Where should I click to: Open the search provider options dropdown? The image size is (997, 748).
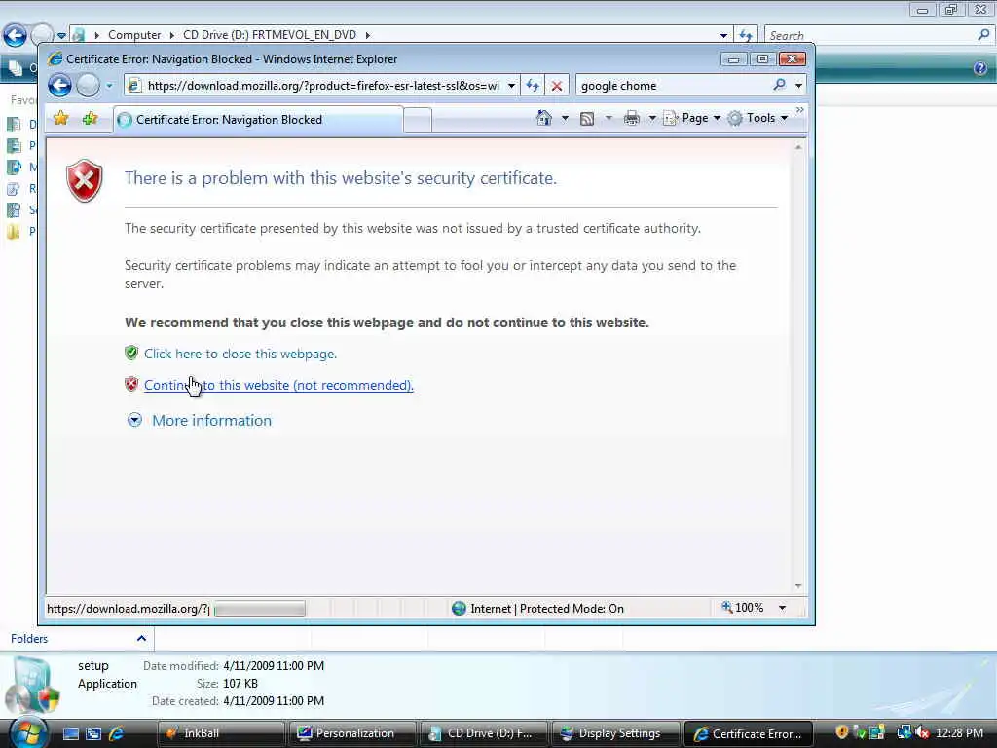[798, 86]
